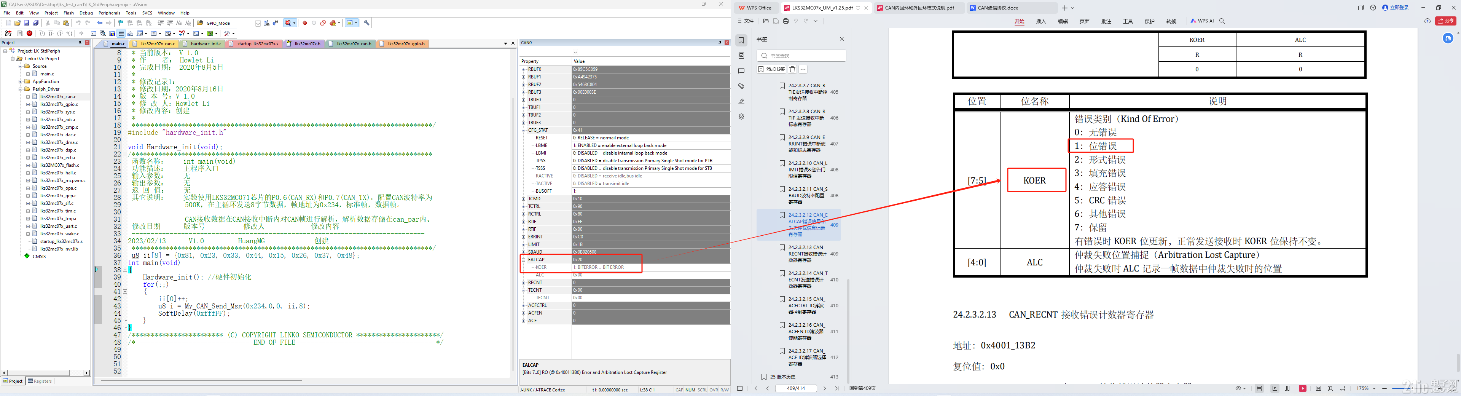The width and height of the screenshot is (1461, 396).
Task: Open the Flash menu in µVision
Action: [69, 13]
